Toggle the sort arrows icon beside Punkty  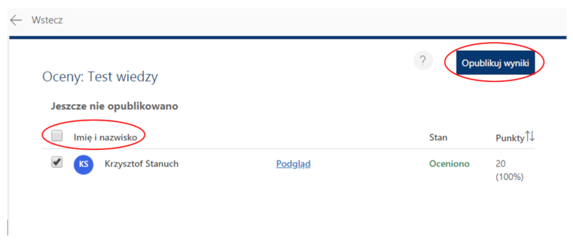point(530,137)
